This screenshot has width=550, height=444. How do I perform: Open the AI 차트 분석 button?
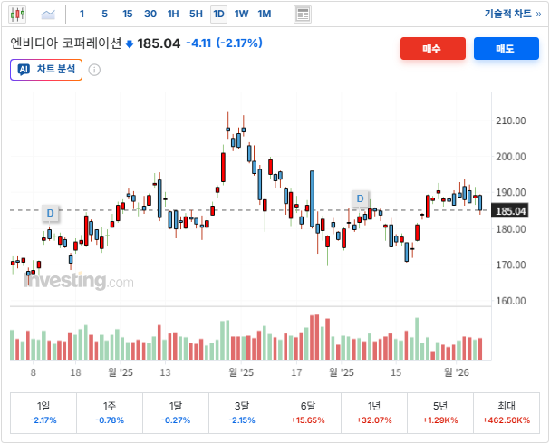[x=46, y=70]
